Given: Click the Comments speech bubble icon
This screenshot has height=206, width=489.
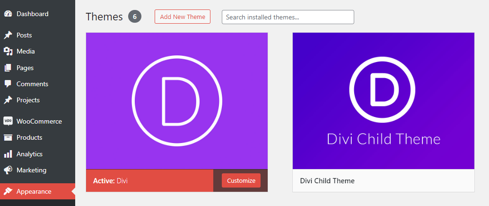Looking at the screenshot, I should [x=8, y=84].
